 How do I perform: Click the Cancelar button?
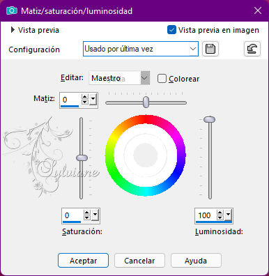[x=139, y=261]
